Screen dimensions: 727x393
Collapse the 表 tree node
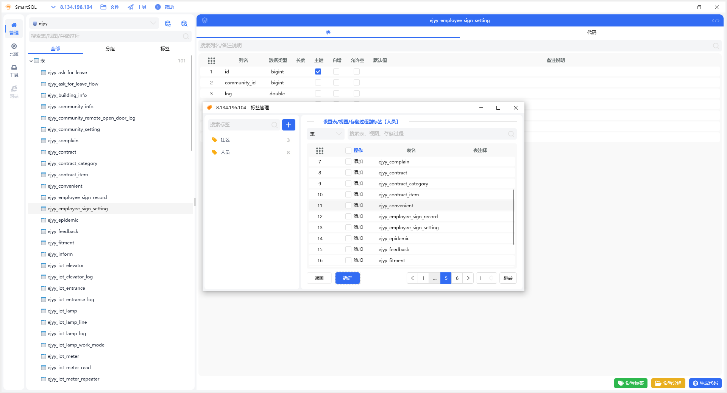[31, 61]
